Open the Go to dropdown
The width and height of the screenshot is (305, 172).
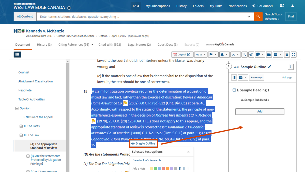(201, 54)
